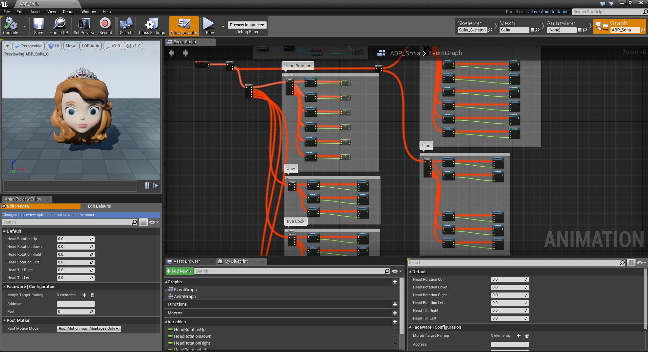Close the My Blueprint tab
This screenshot has height=352, width=648.
(262, 261)
